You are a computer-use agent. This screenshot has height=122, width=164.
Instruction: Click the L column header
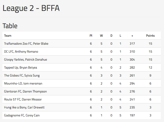click(x=120, y=36)
